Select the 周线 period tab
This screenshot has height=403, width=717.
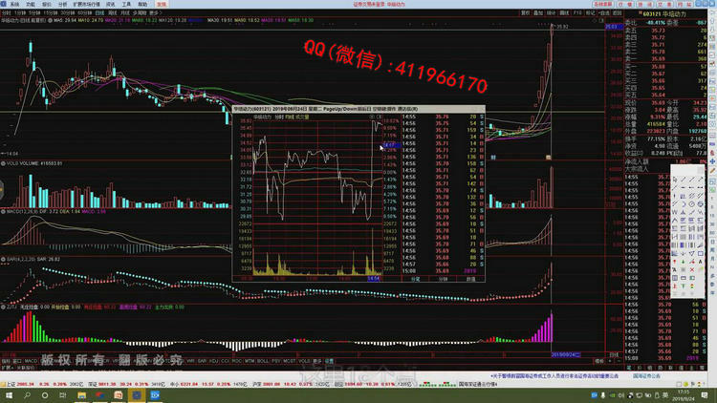[113, 12]
